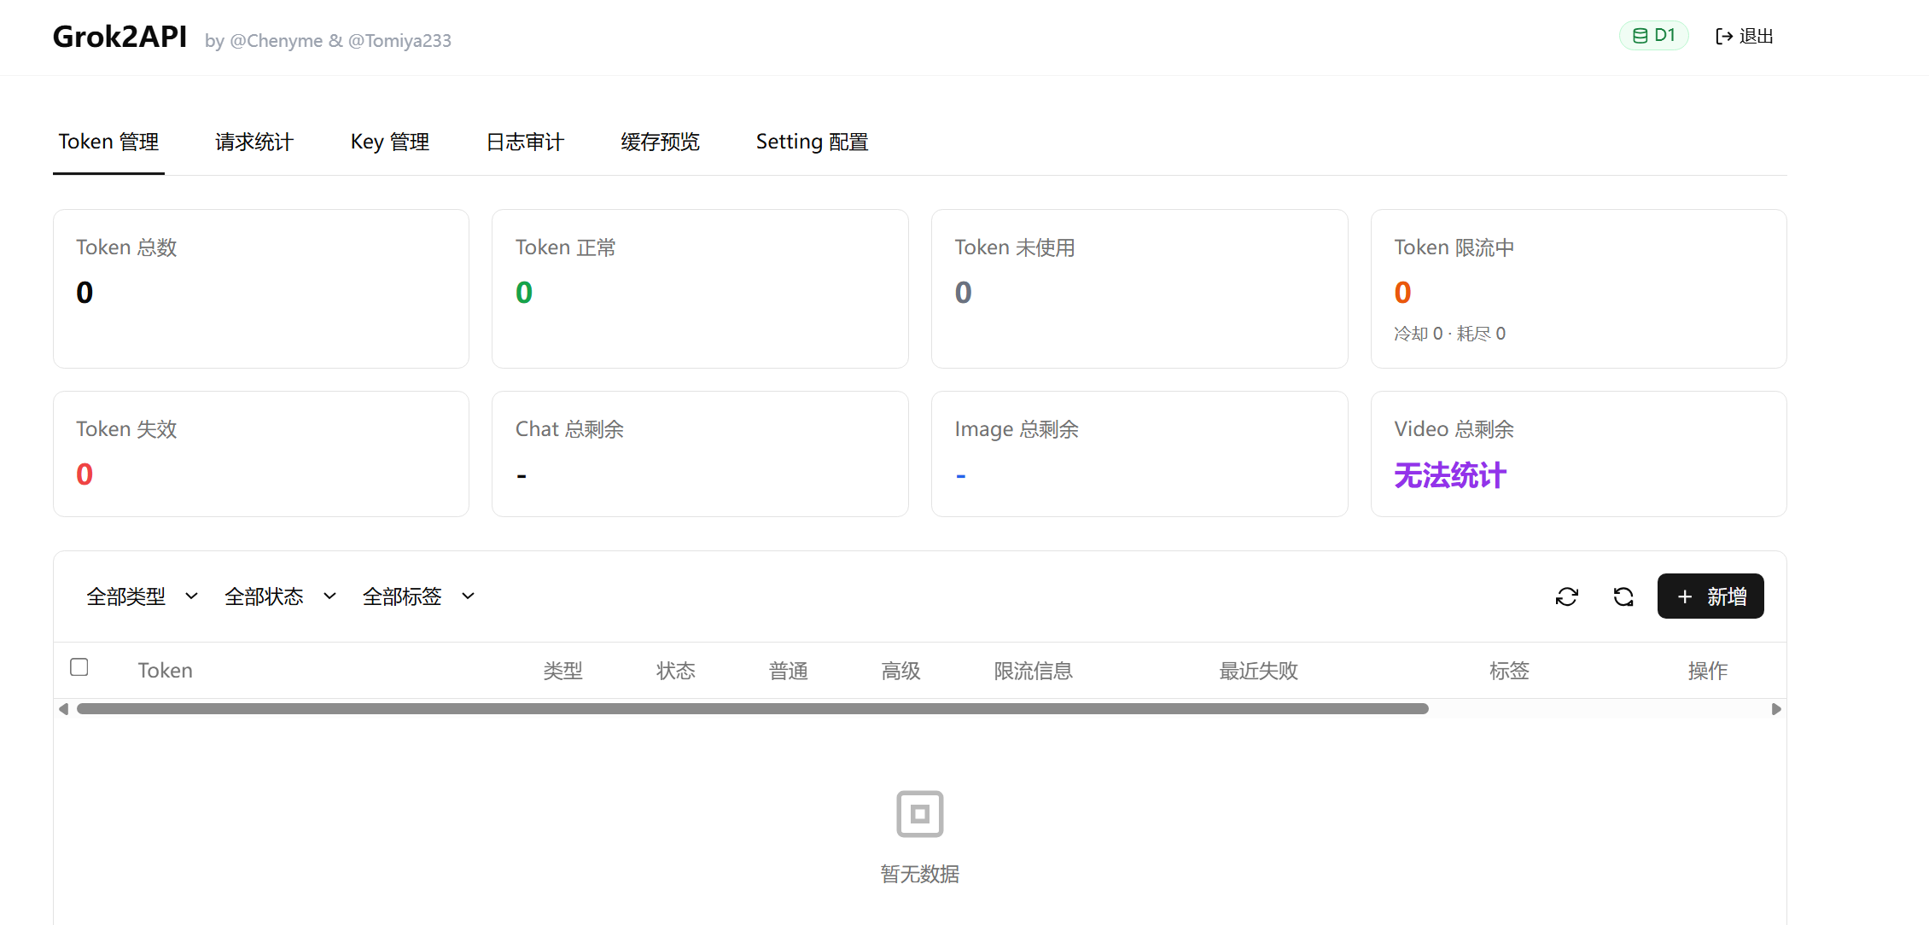Click the sync icon with two separate arrows

click(x=1567, y=596)
